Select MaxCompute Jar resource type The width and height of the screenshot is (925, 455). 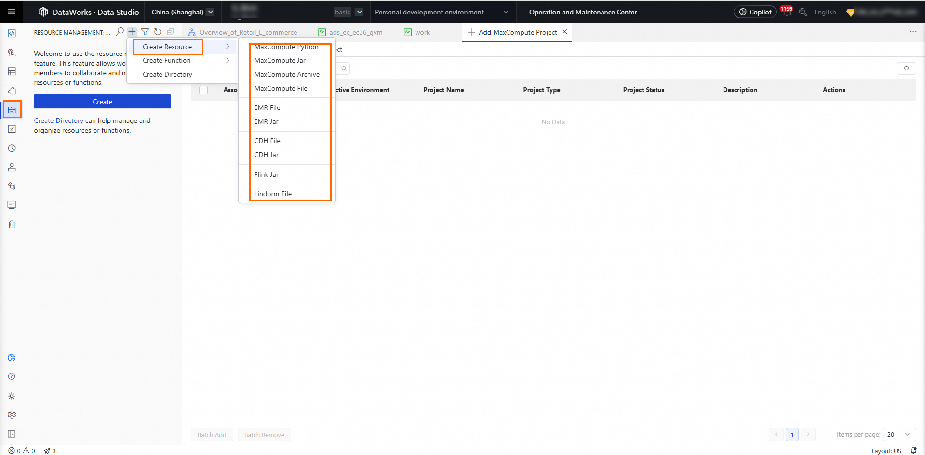(x=280, y=60)
